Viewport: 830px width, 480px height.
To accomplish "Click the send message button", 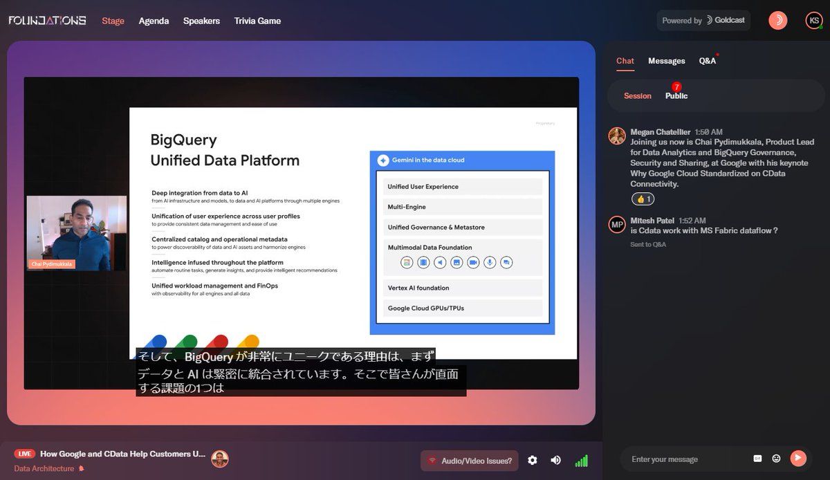I will [x=798, y=458].
